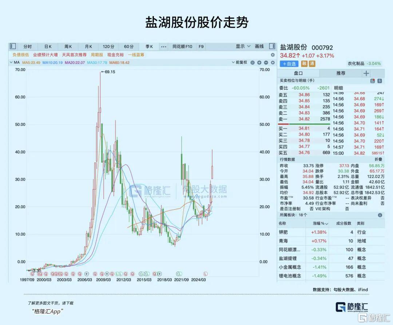Zoom out chart with minus icon
The width and height of the screenshot is (393, 325).
[266, 62]
